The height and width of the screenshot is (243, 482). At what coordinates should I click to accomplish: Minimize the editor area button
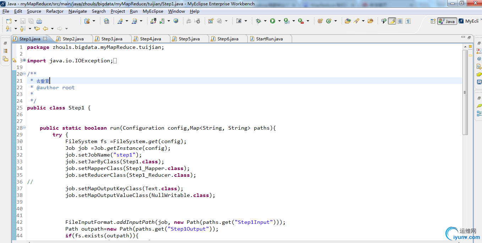point(463,37)
